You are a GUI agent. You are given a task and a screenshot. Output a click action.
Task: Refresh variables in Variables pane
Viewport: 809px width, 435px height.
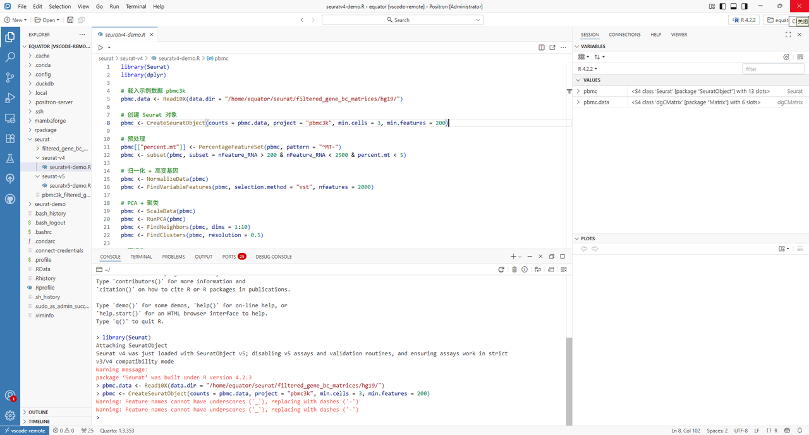(786, 57)
